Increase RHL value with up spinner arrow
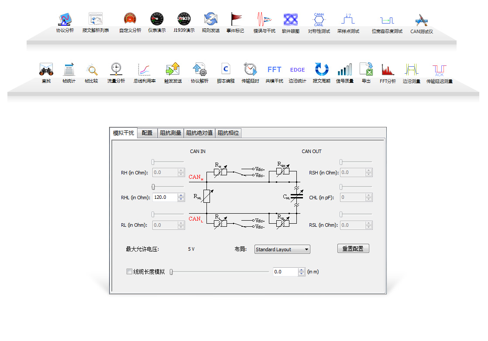Viewport: 488px width, 341px height. [181, 195]
